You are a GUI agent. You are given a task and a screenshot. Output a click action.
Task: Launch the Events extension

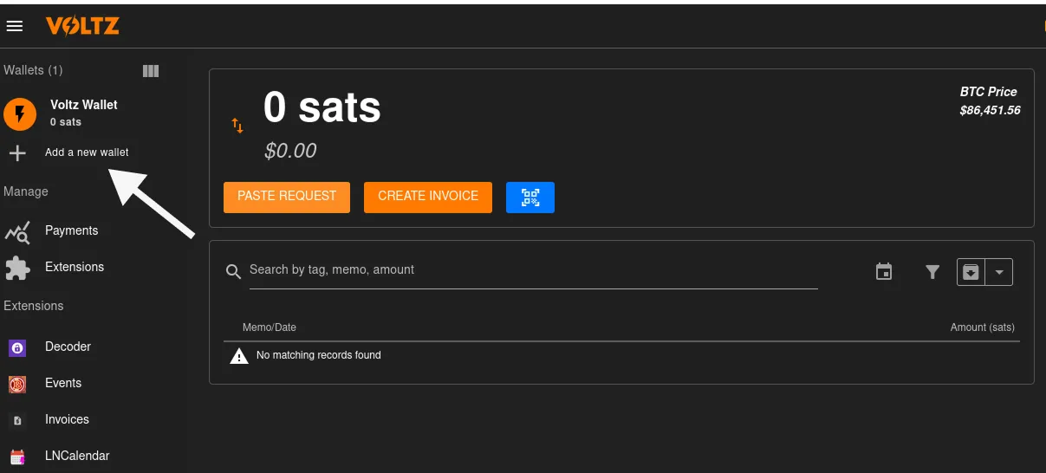pyautogui.click(x=63, y=383)
